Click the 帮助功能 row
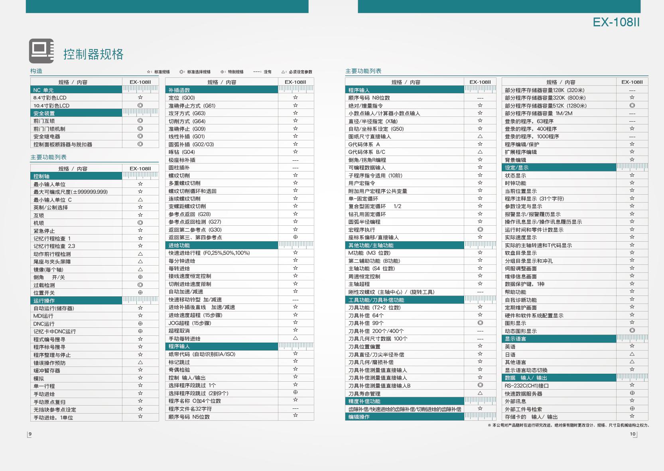The width and height of the screenshot is (664, 471). [575, 292]
